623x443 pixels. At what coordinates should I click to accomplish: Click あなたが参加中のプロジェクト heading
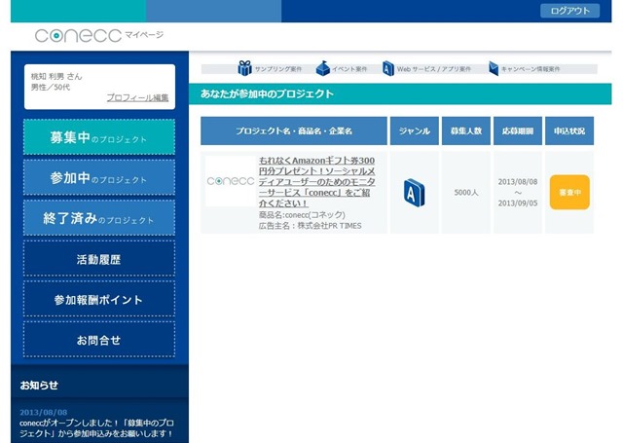pos(267,93)
